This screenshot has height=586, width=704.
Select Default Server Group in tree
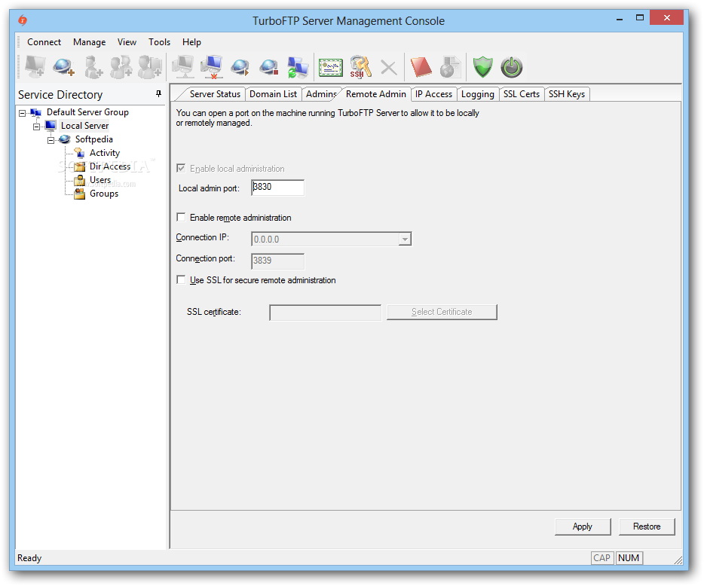[x=87, y=112]
